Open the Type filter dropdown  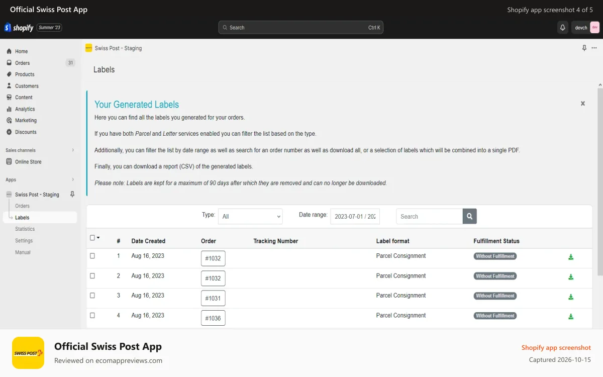point(250,217)
